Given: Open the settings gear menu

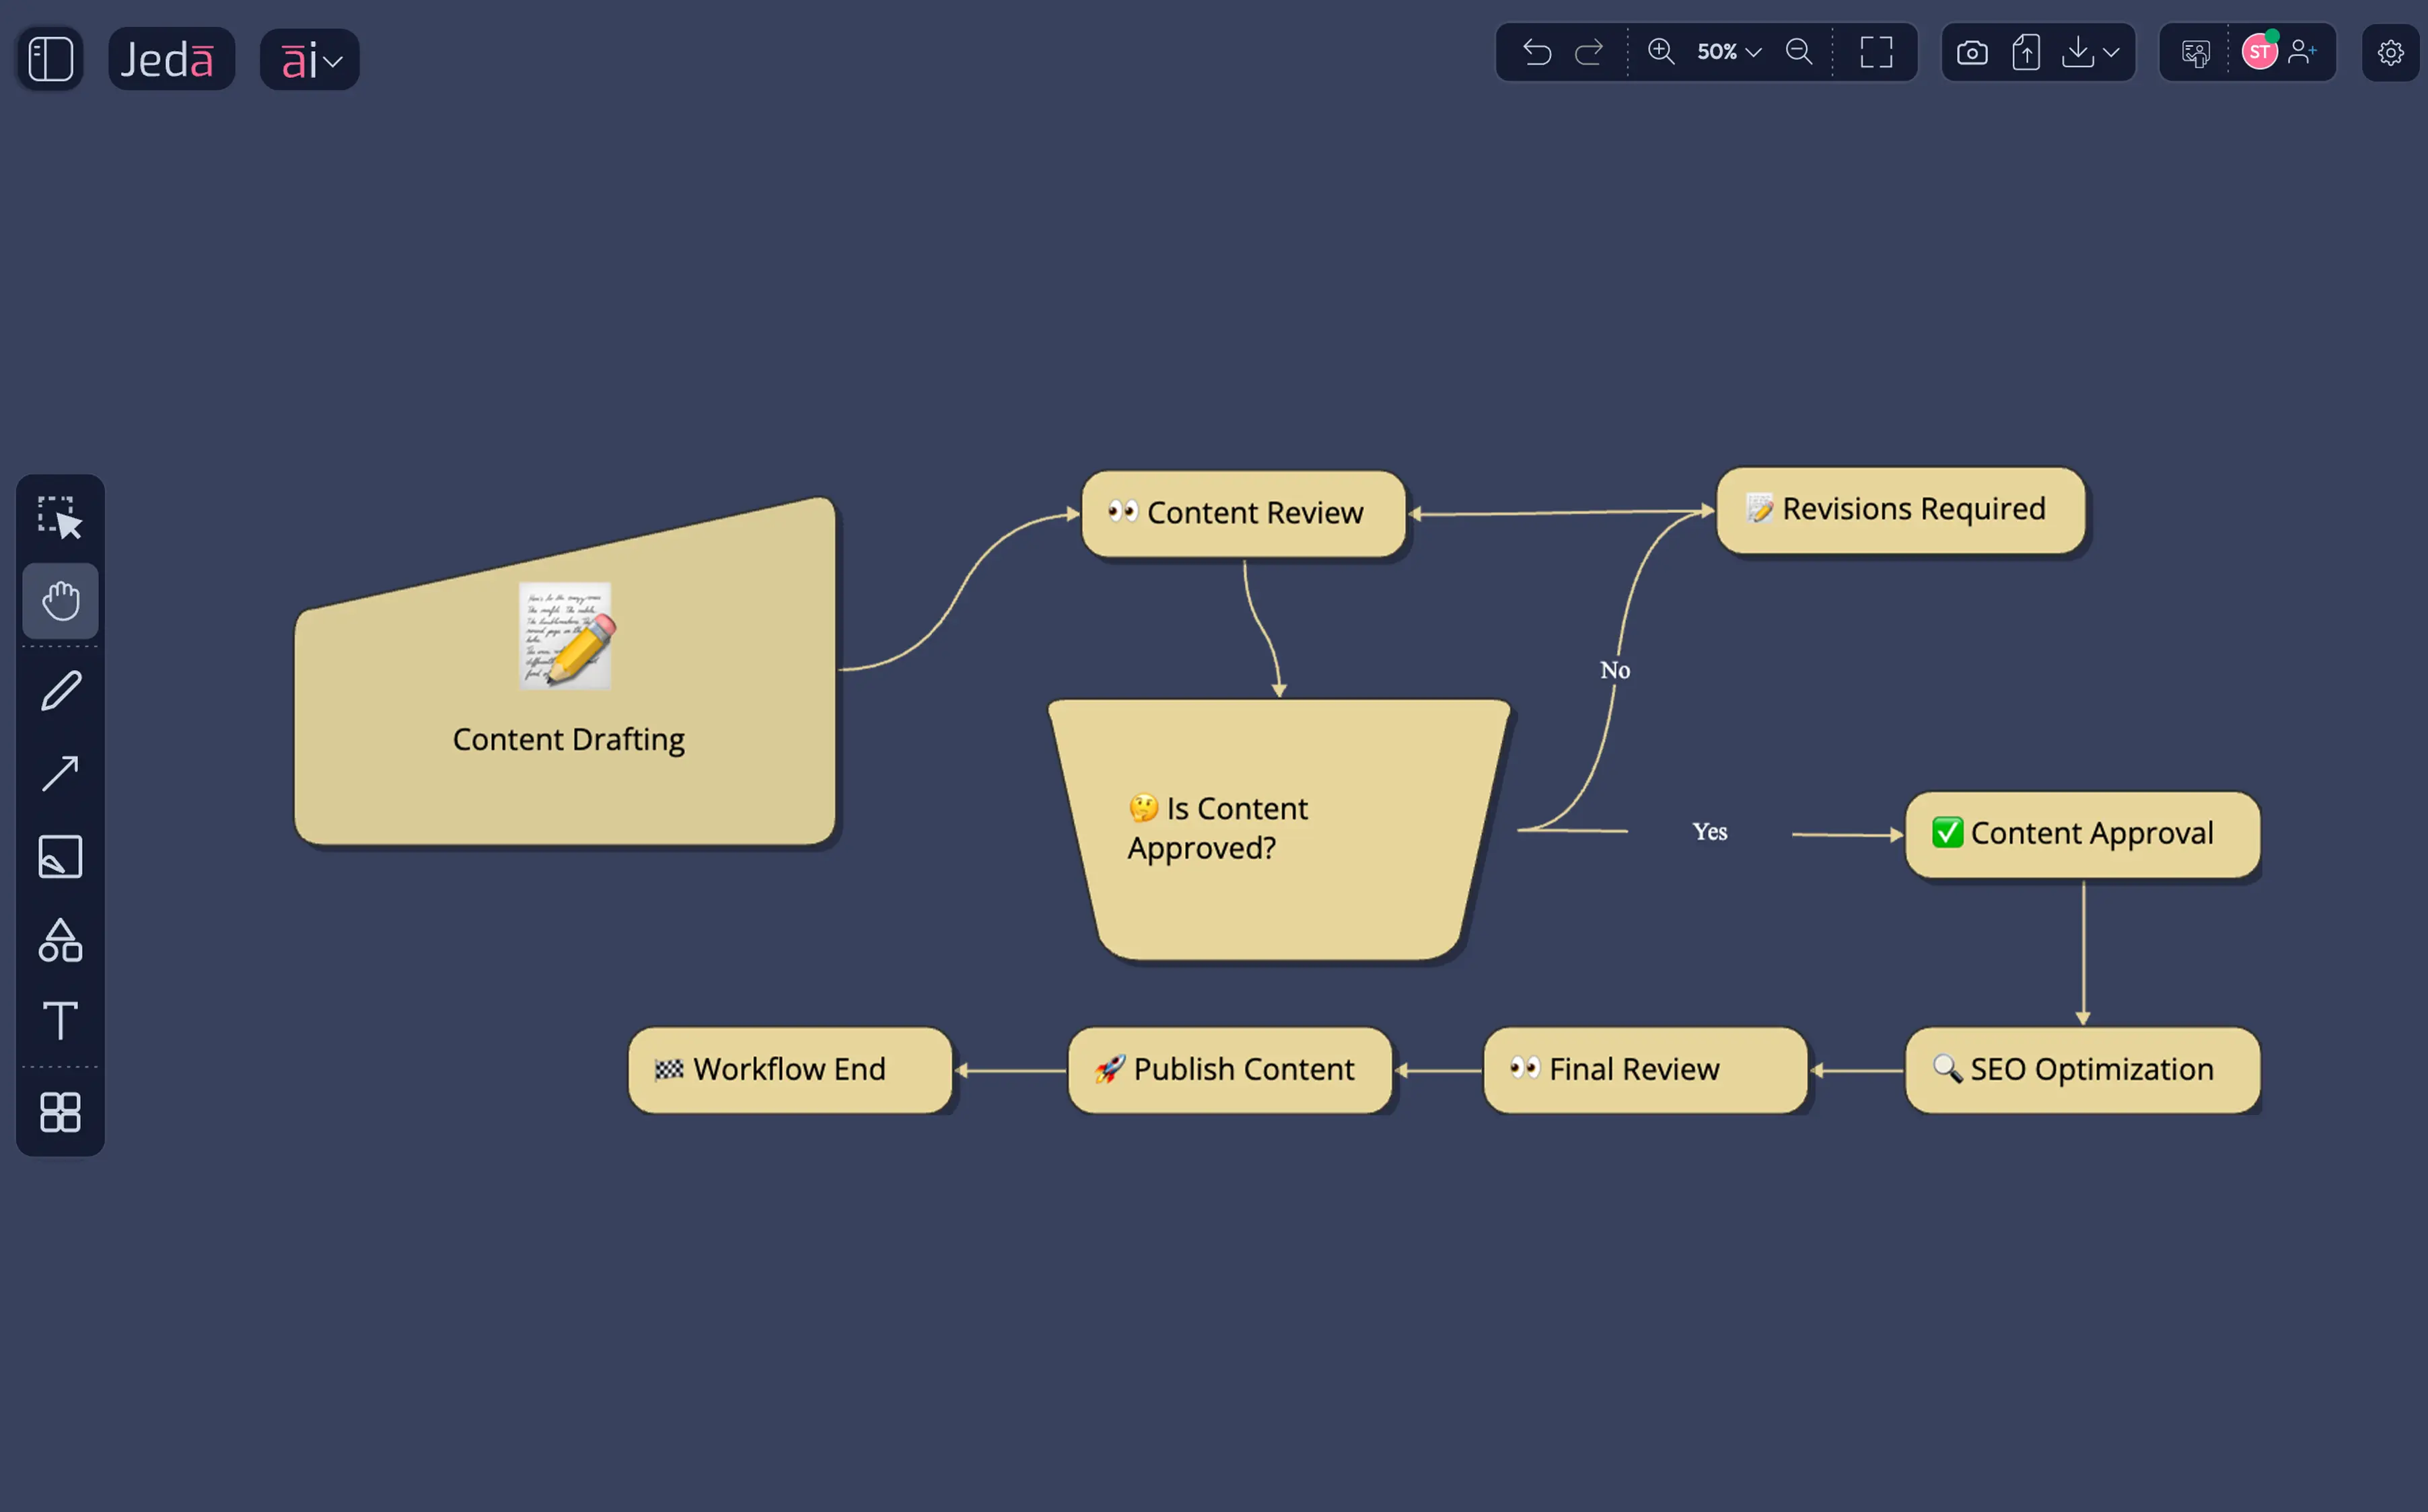Looking at the screenshot, I should [2391, 53].
